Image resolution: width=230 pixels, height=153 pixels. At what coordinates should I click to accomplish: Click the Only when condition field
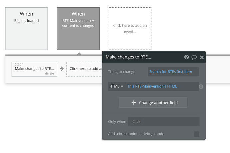[x=164, y=121]
